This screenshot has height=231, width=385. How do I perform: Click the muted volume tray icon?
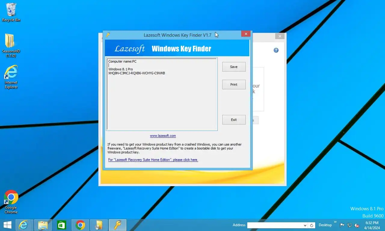coord(357,225)
